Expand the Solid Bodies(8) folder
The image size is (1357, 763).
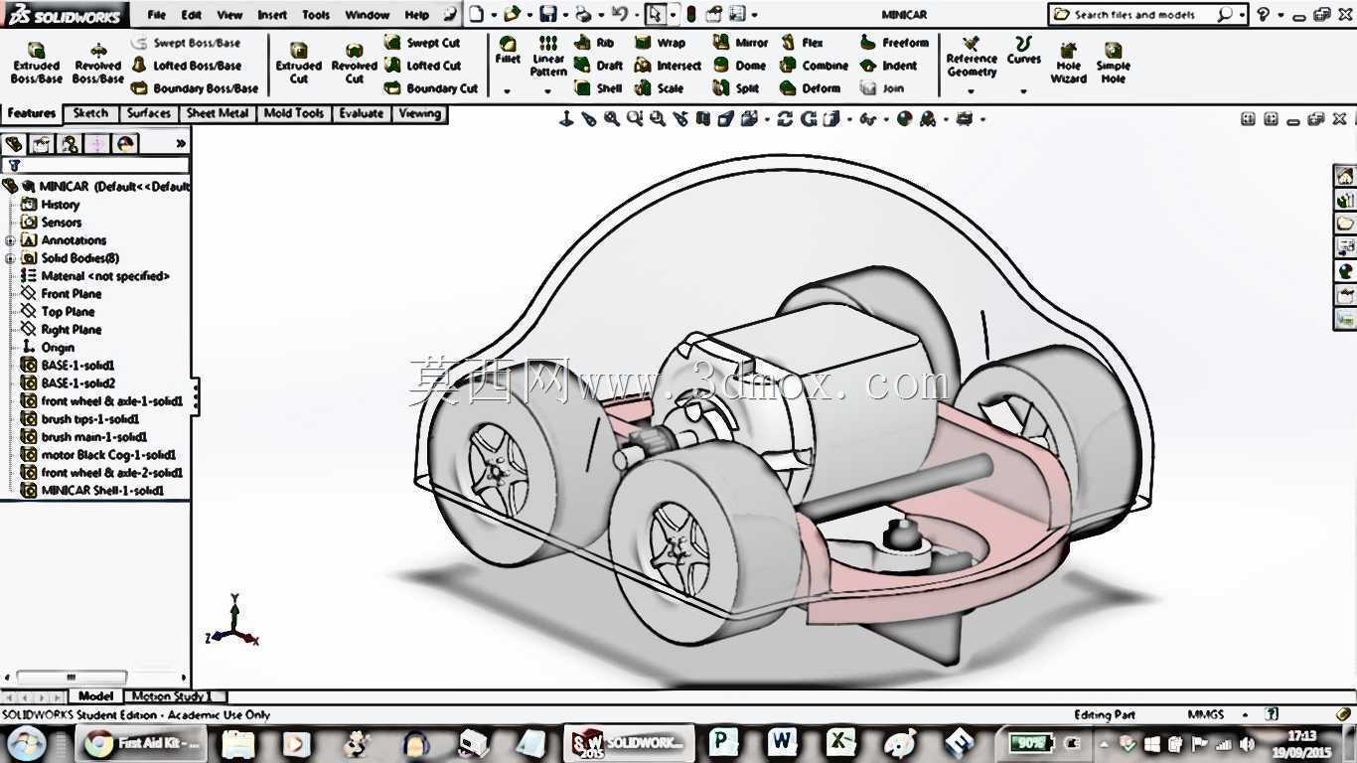(x=10, y=258)
